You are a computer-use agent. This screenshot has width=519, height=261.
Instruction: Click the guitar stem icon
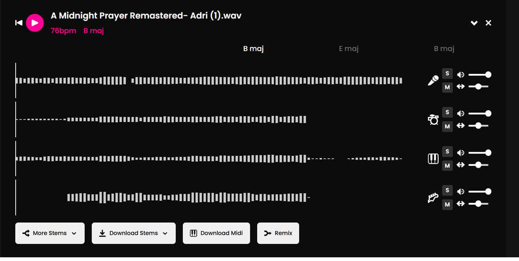[433, 198]
